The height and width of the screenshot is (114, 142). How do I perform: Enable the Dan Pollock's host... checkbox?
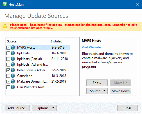(x=8, y=87)
